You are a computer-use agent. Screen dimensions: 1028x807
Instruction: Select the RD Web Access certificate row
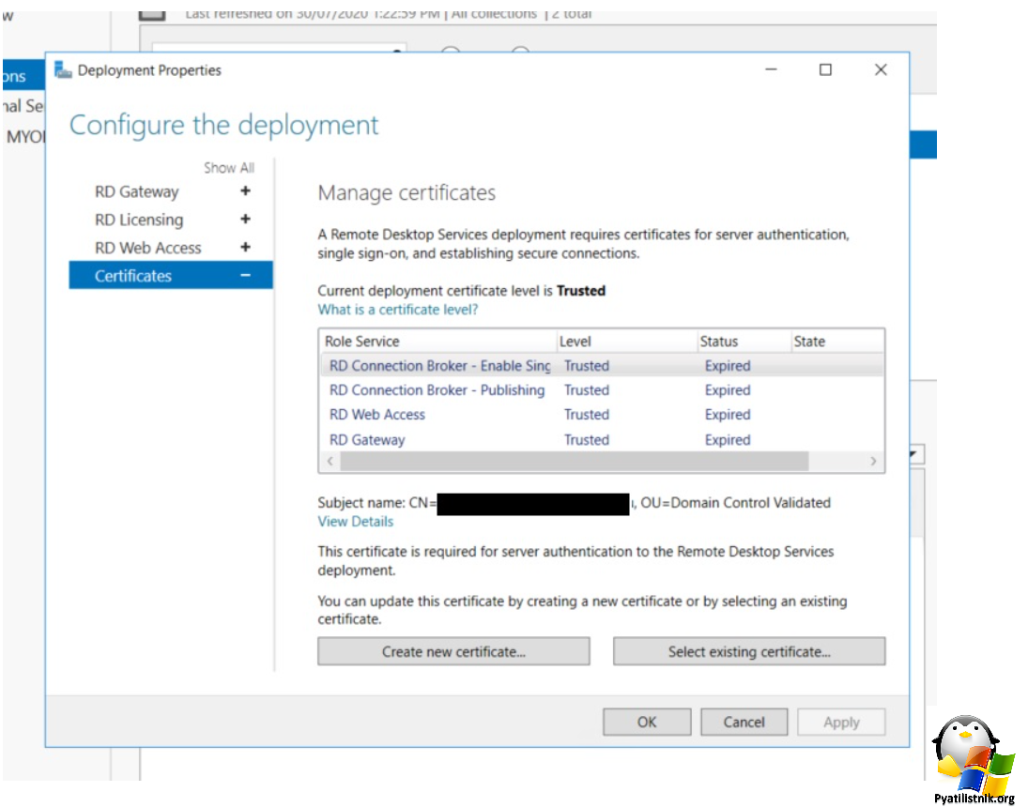click(602, 415)
